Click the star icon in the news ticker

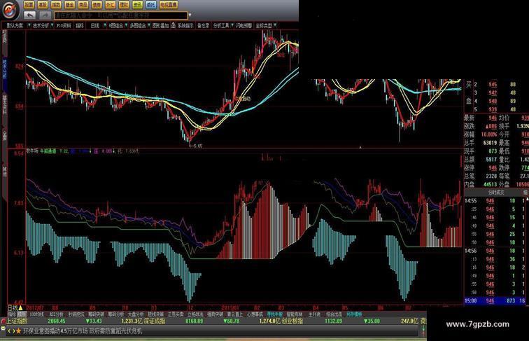click(19, 331)
